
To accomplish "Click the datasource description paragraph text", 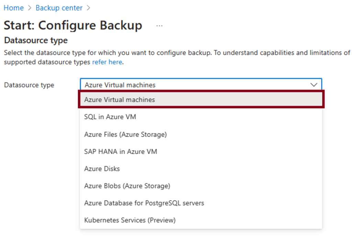I will point(177,57).
